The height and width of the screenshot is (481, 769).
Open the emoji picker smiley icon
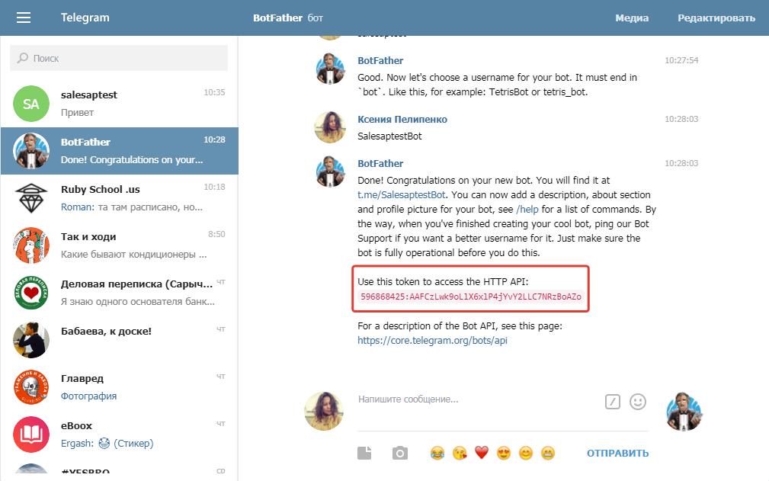[x=637, y=401]
